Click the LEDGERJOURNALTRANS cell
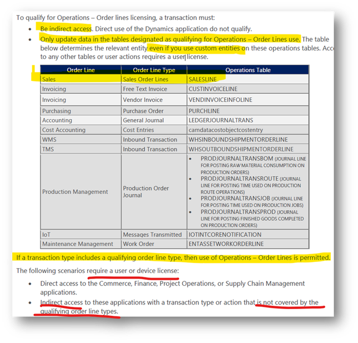 pos(248,120)
